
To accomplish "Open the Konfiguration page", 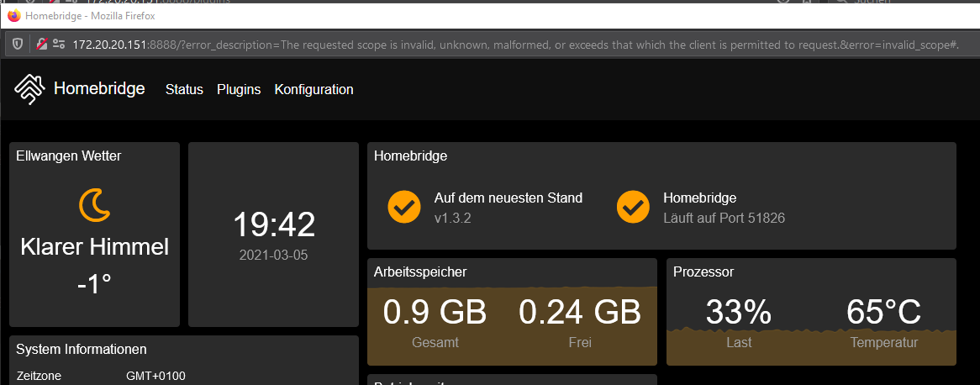I will point(313,89).
